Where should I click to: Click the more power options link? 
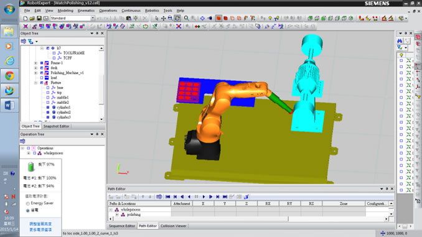tap(40, 230)
